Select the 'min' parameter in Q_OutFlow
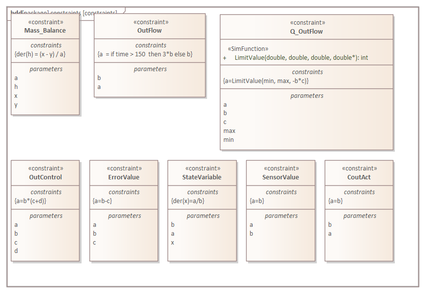426x294 pixels. coord(228,140)
